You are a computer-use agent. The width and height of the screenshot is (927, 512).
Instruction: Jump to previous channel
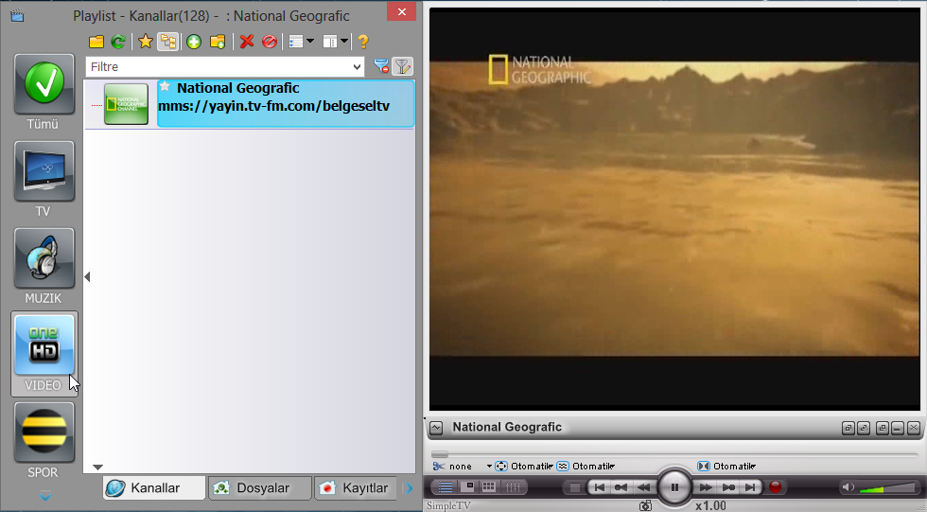[x=598, y=487]
